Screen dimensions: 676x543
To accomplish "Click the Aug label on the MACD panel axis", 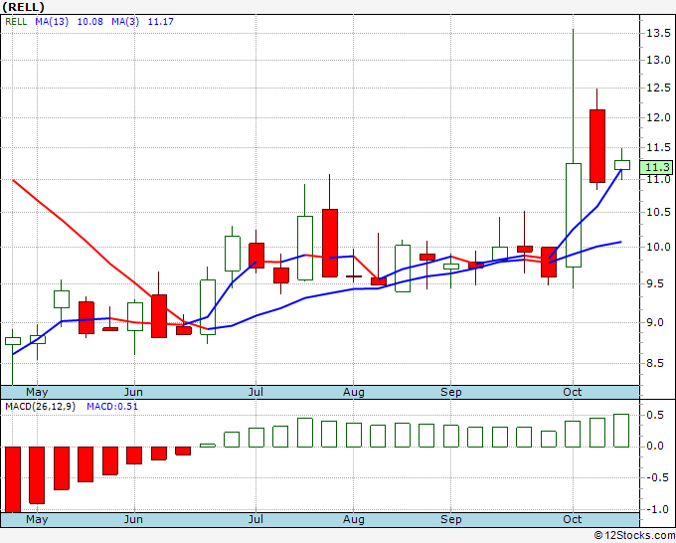I will click(x=353, y=520).
